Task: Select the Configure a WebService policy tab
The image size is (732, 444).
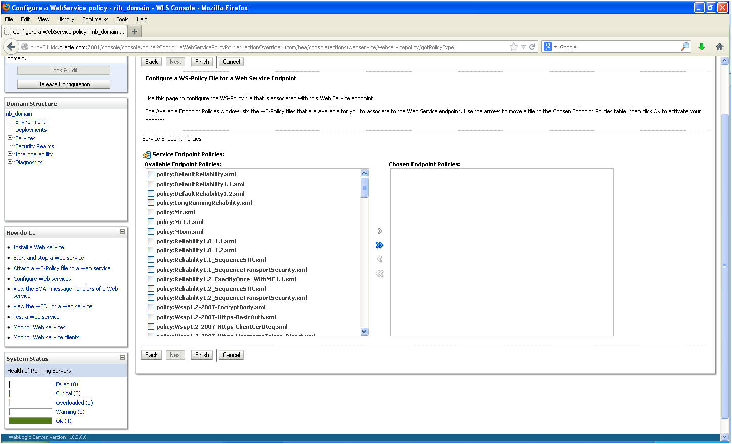Action: pos(64,31)
